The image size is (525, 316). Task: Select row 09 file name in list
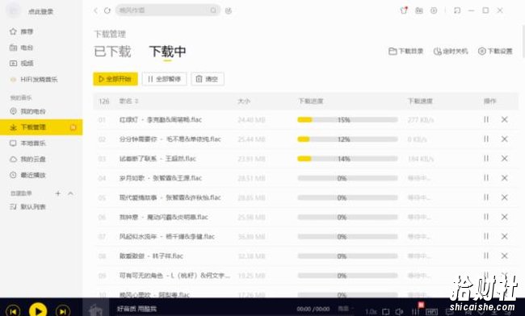click(174, 276)
